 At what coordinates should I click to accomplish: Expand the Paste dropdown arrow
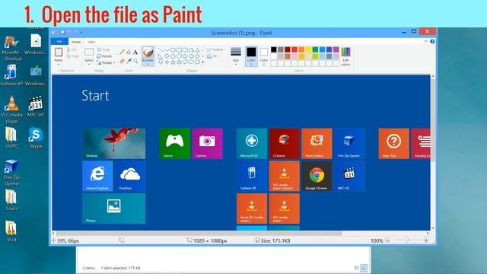tap(59, 63)
